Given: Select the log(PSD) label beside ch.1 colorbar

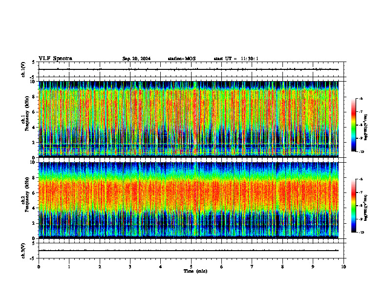Looking at the screenshot, I should click(x=366, y=128).
